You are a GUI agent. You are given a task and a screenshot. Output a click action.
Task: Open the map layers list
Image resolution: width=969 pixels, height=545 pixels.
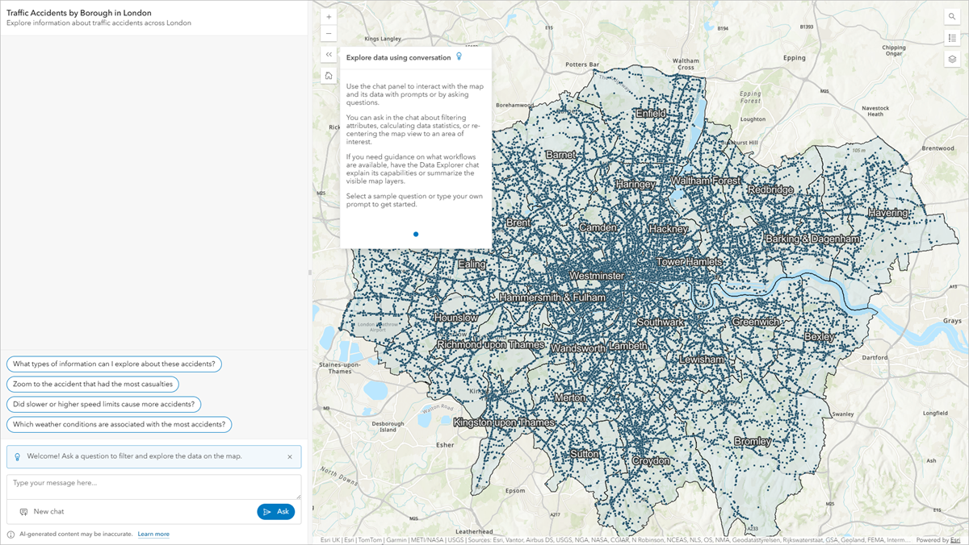[x=952, y=59]
